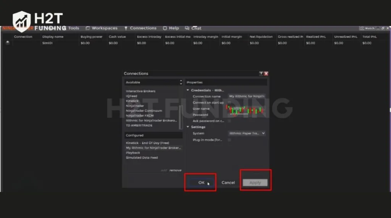The width and height of the screenshot is (391, 218).
Task: Click the Watch button in the top bar
Action: (x=368, y=28)
